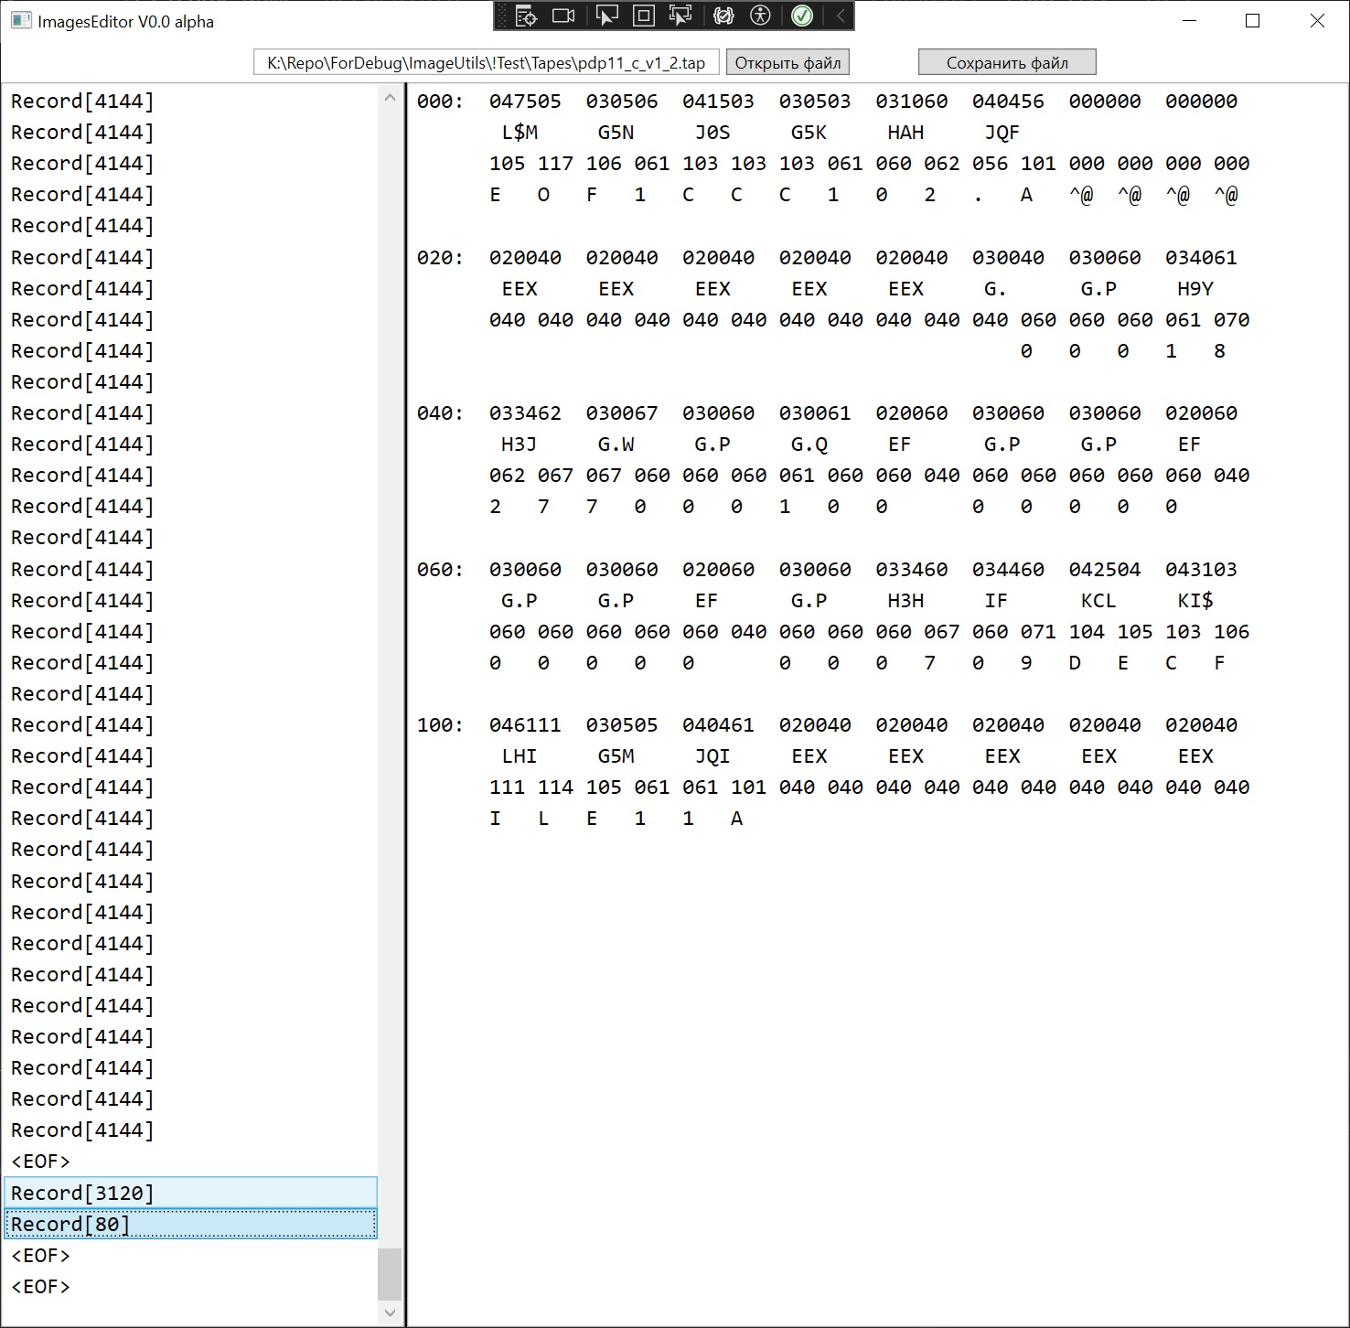Click the record list scrollbar thumb
Image resolution: width=1350 pixels, height=1328 pixels.
click(x=390, y=1273)
